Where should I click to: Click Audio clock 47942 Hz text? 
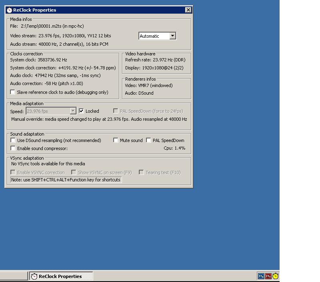[55, 75]
